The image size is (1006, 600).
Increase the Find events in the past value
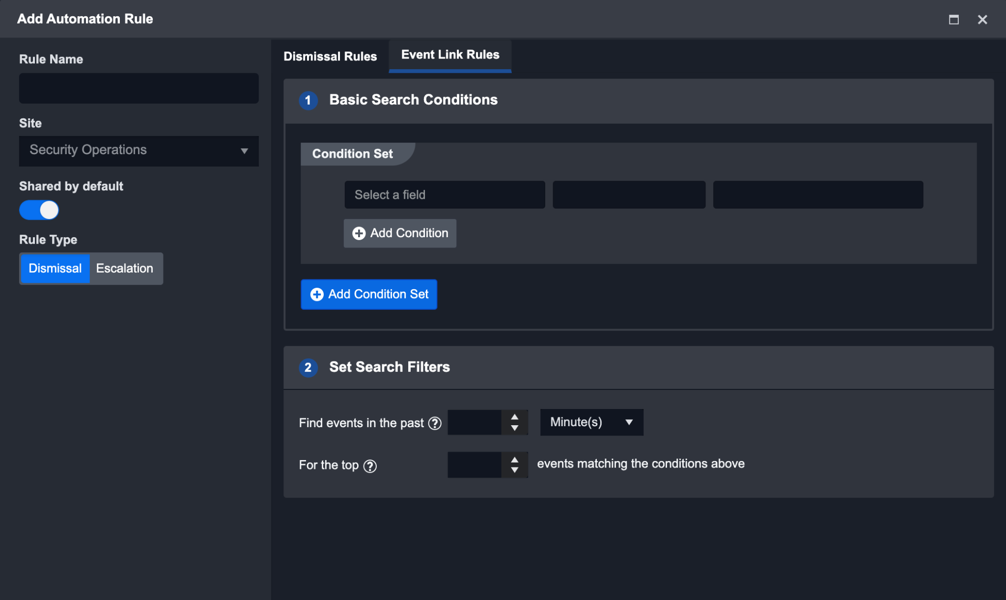(514, 417)
